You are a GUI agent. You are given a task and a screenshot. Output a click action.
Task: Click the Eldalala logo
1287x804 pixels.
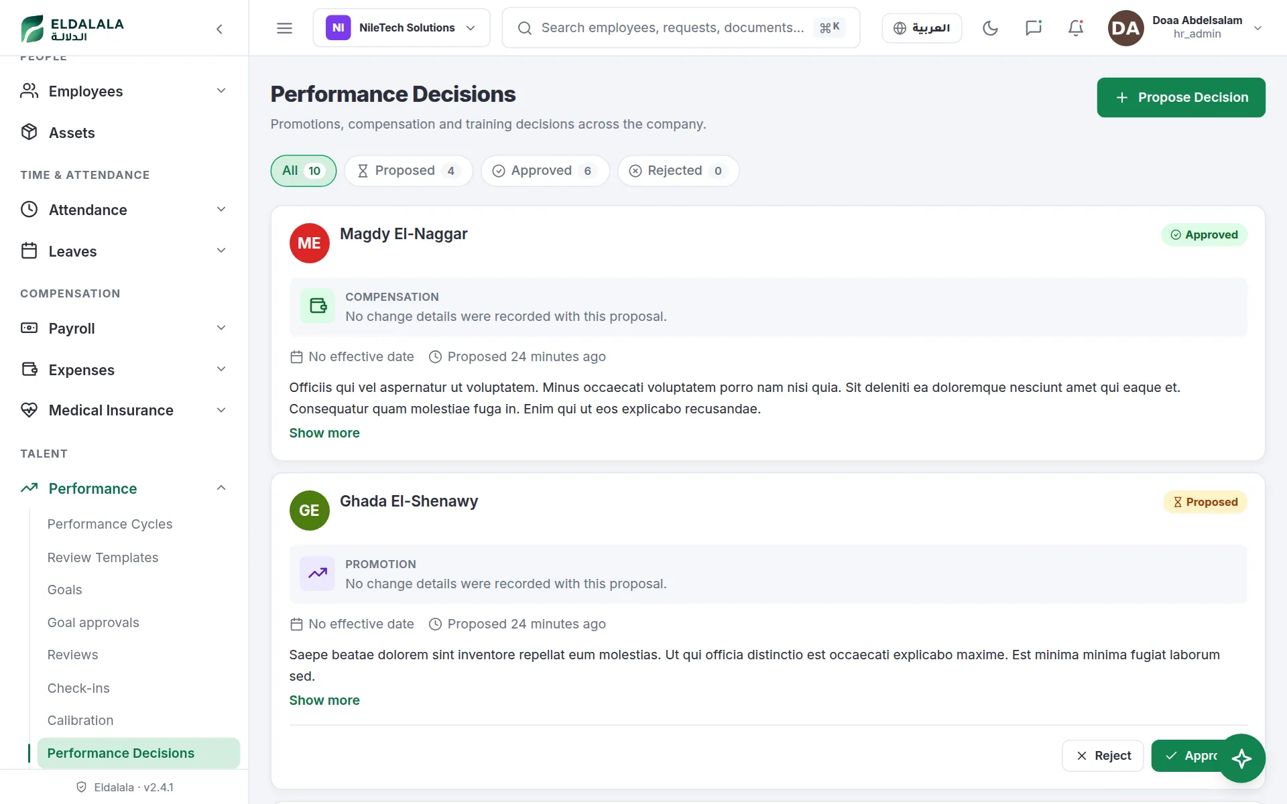coord(72,28)
